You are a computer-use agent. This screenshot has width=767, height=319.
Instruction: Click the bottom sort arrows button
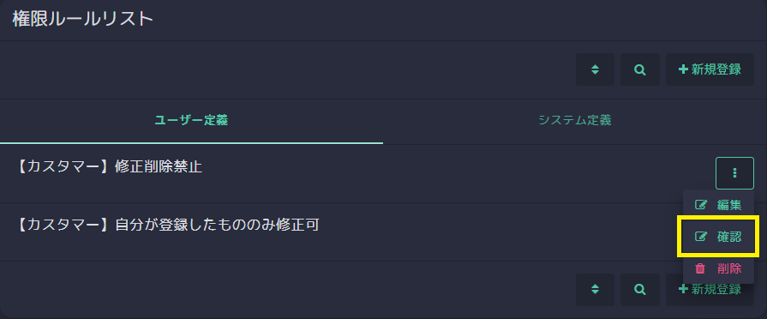(595, 290)
